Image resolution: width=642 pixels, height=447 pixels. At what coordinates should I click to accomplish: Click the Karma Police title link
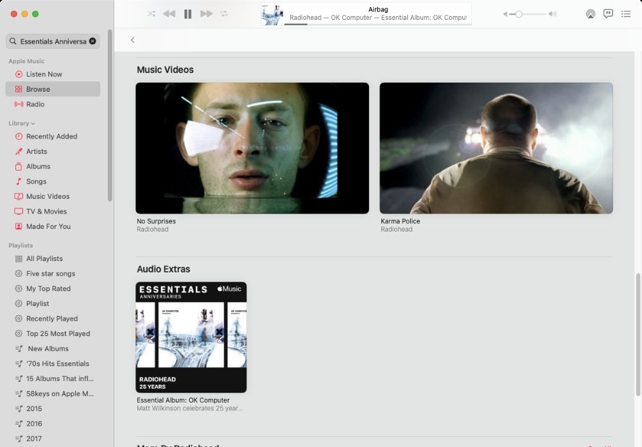401,221
